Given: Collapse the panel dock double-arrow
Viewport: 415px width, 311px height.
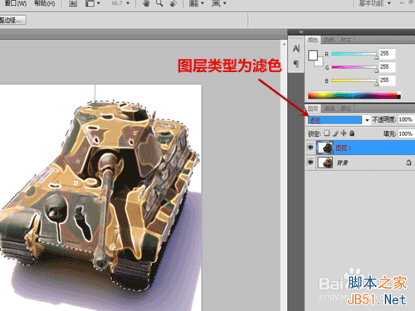Looking at the screenshot, I should click(301, 32).
